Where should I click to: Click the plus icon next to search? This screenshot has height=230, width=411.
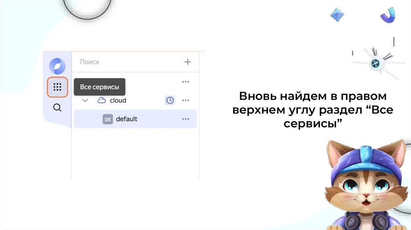(187, 62)
